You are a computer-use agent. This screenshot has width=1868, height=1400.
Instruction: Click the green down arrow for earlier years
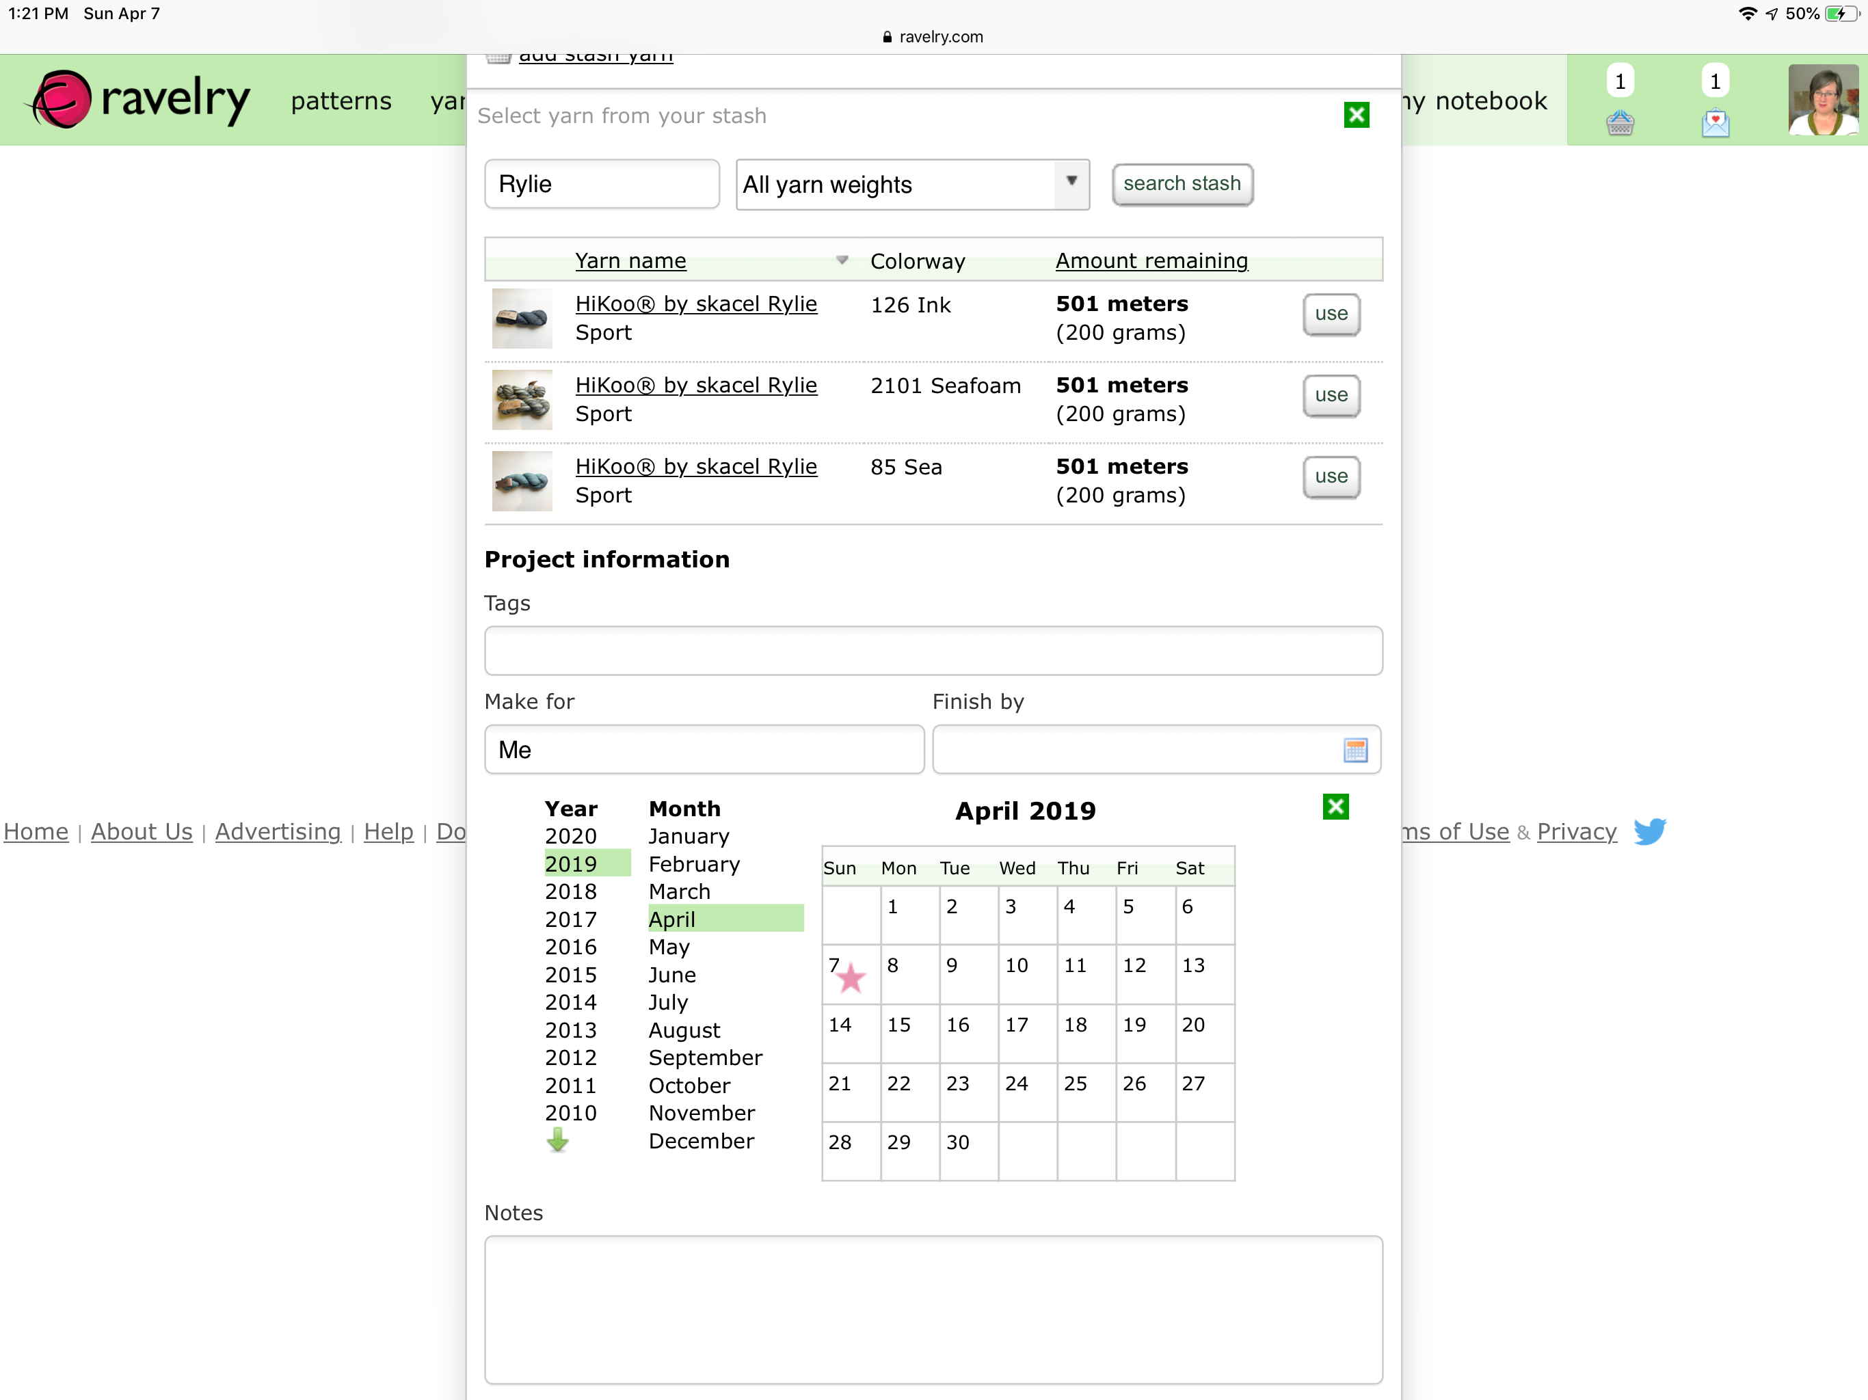click(557, 1141)
